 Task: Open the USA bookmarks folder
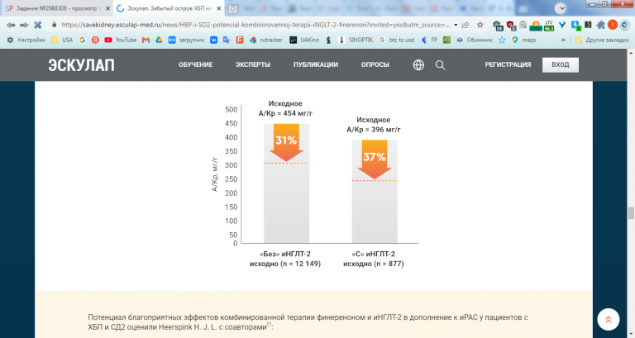coord(62,40)
